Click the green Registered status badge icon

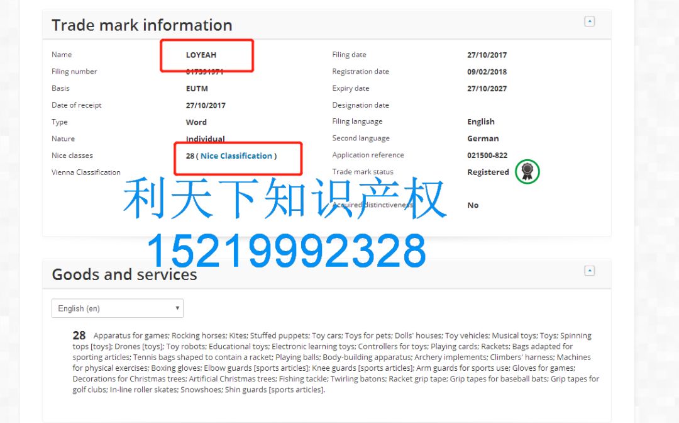(527, 172)
